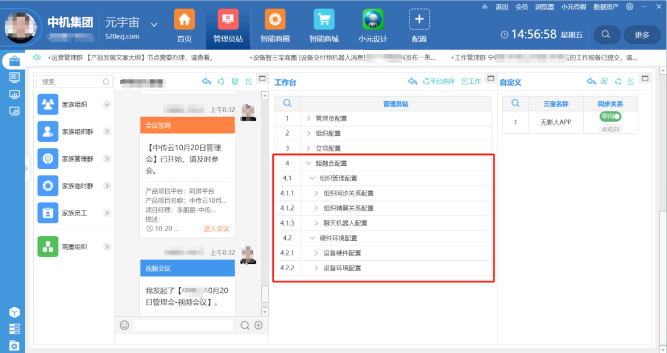
Task: Enable 双向 sync toggle
Action: point(610,129)
